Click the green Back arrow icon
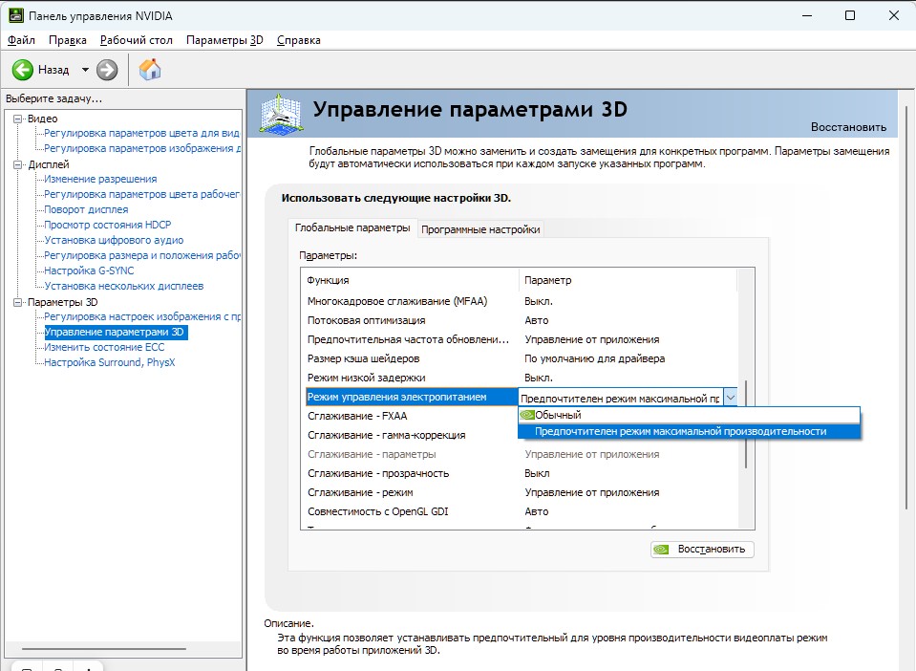Screen dimensions: 916x671 pyautogui.click(x=23, y=70)
